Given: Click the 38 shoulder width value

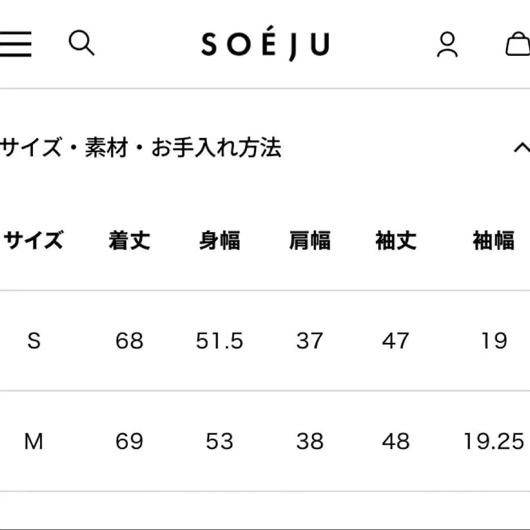Looking at the screenshot, I should click(310, 441).
